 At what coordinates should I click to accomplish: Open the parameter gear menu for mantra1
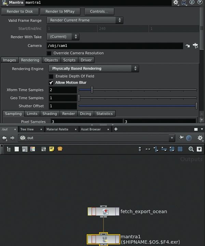click(176, 2)
